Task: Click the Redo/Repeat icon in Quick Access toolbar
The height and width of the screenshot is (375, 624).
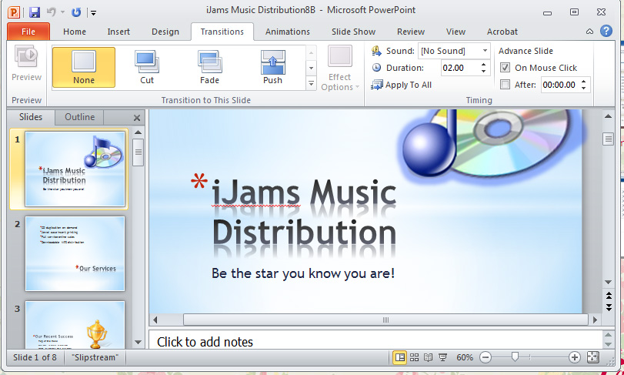Action: click(x=76, y=12)
